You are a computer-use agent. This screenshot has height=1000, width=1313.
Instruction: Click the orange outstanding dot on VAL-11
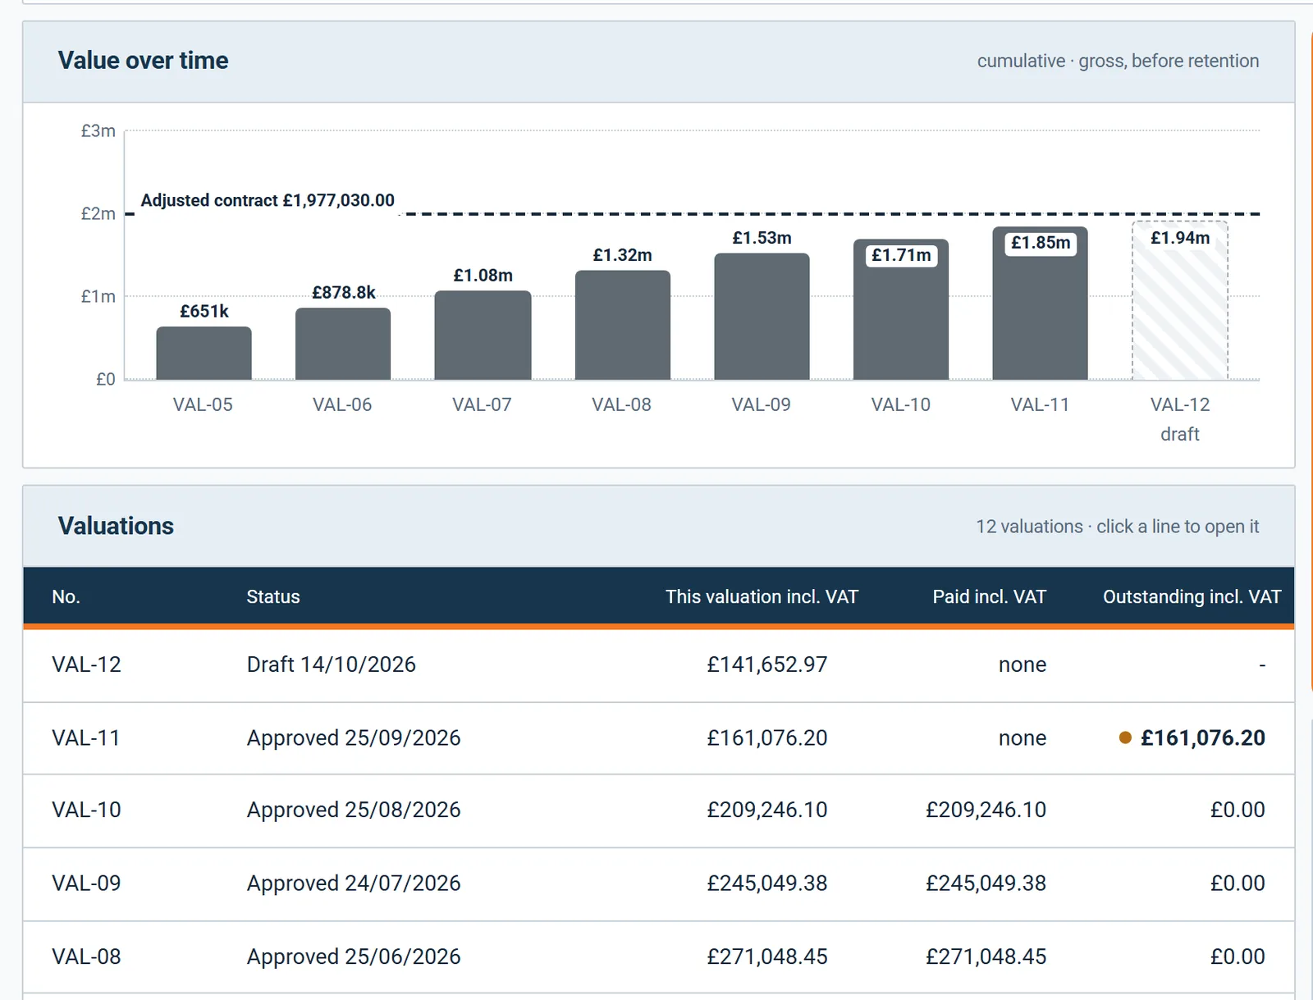(x=1125, y=737)
